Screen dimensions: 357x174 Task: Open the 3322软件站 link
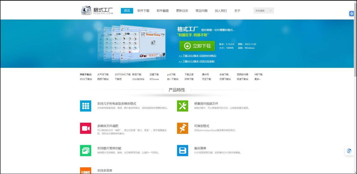pyautogui.click(x=138, y=79)
